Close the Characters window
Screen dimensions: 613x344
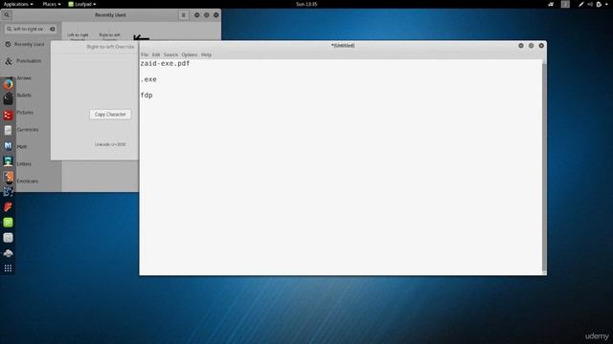pos(216,15)
